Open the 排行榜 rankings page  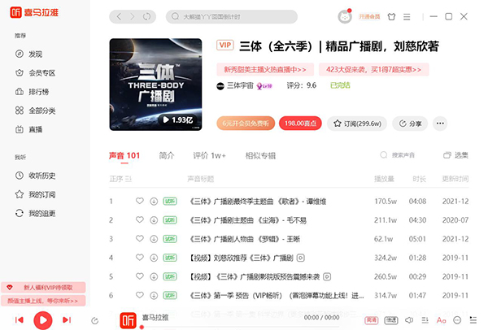click(32, 92)
